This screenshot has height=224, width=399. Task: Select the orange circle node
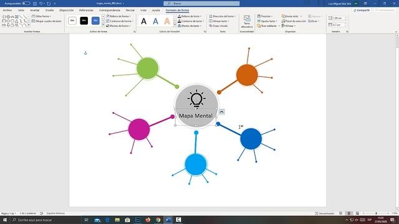coord(247,75)
